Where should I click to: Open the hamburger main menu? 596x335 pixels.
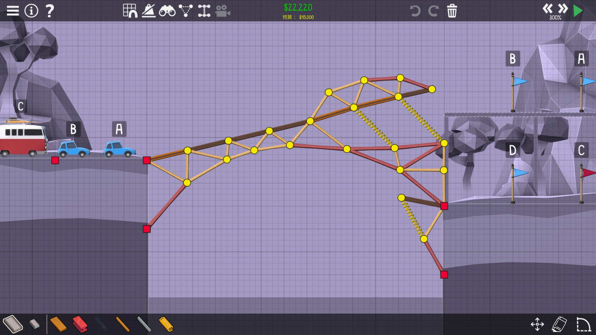pos(13,11)
